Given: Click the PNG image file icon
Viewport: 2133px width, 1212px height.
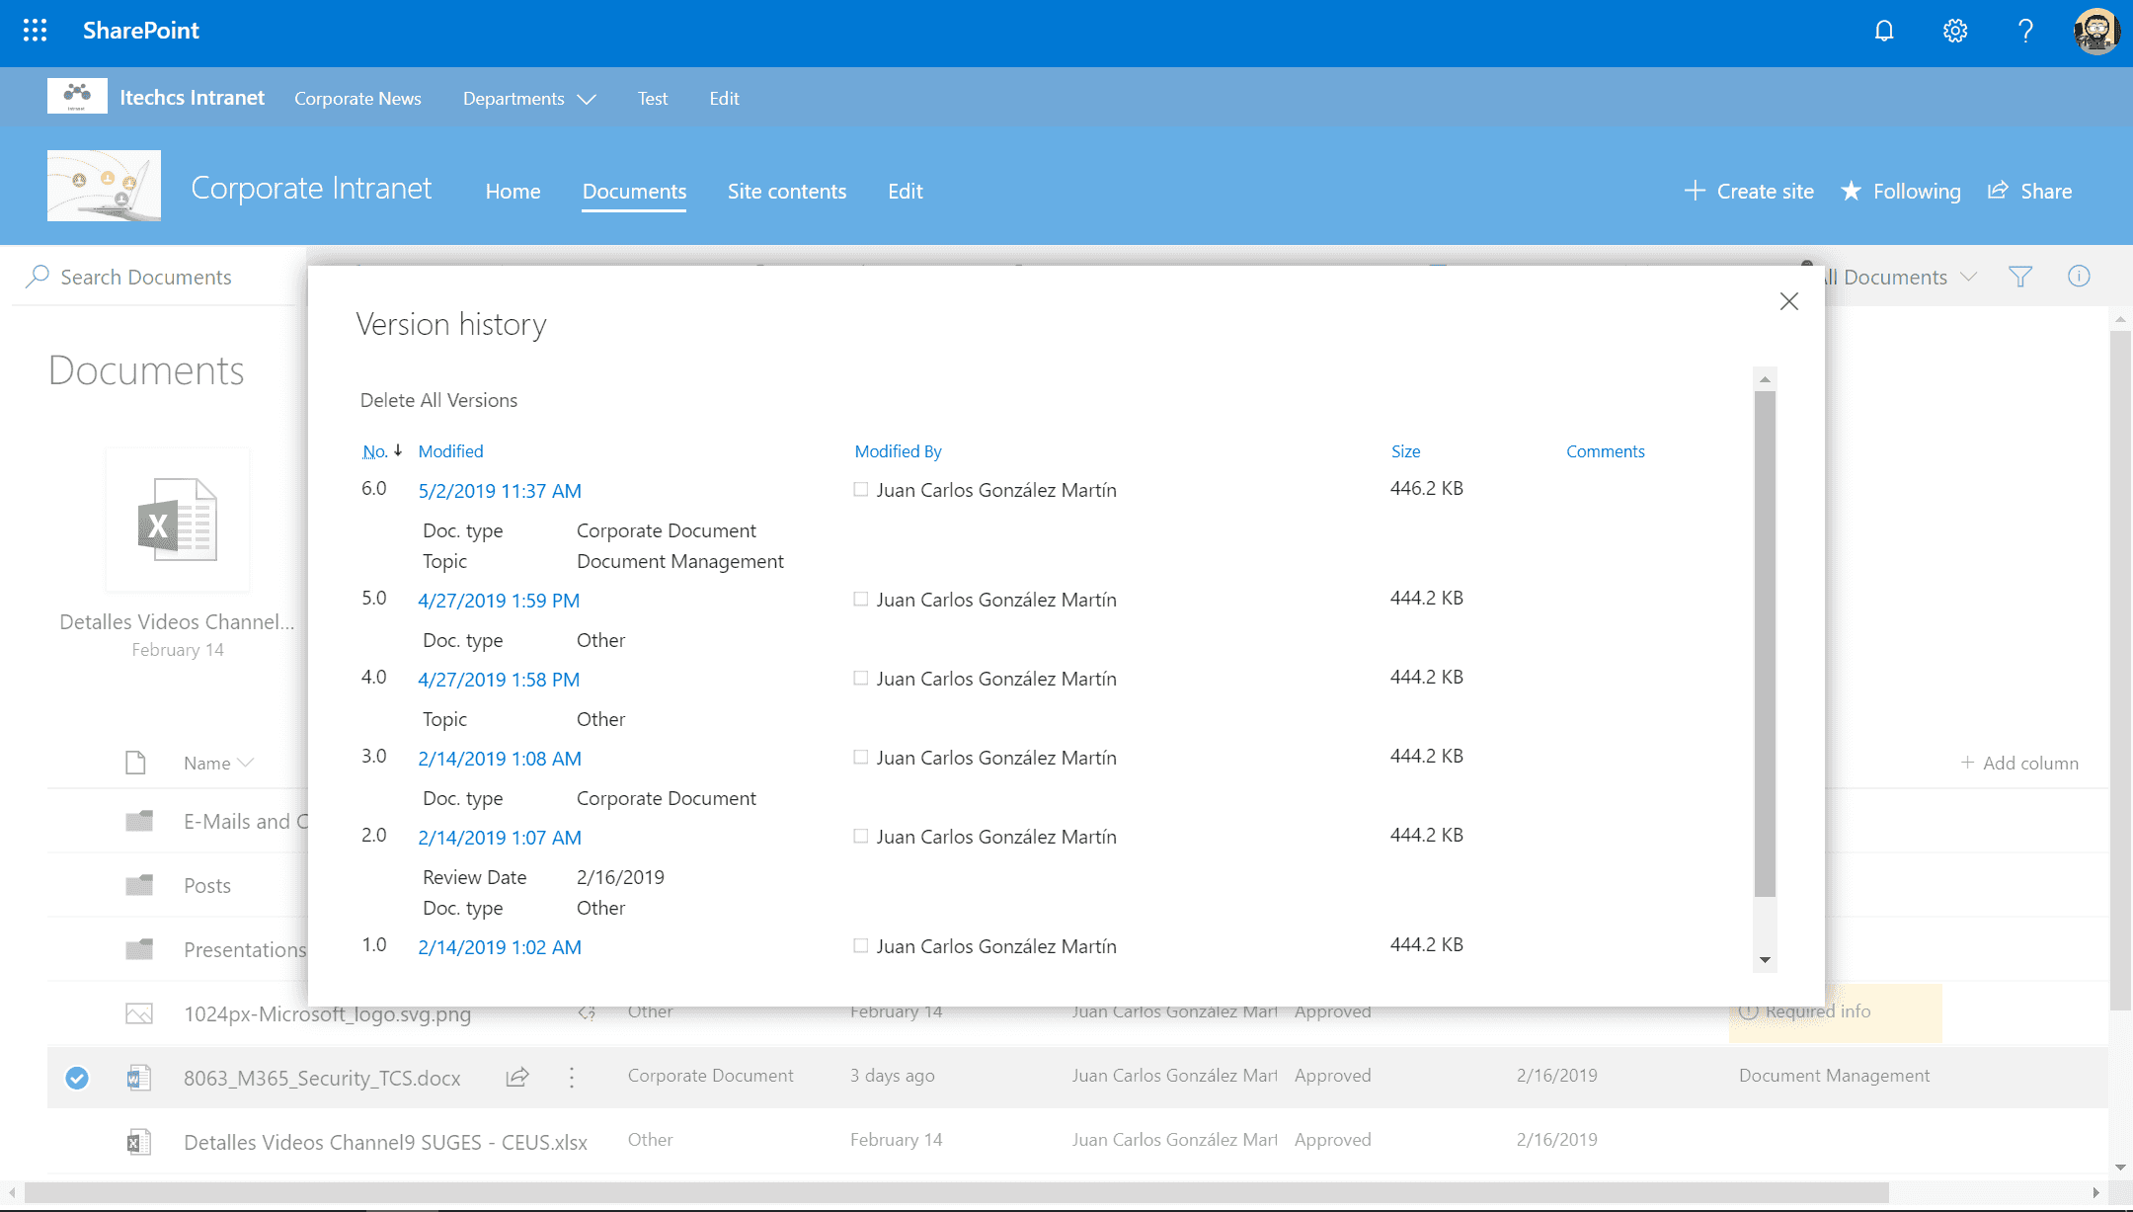Looking at the screenshot, I should pyautogui.click(x=139, y=1013).
